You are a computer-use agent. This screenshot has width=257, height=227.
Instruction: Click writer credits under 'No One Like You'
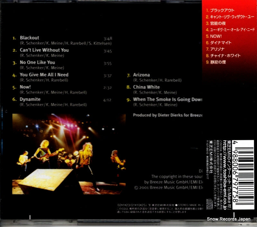pyautogui.click(x=42, y=68)
